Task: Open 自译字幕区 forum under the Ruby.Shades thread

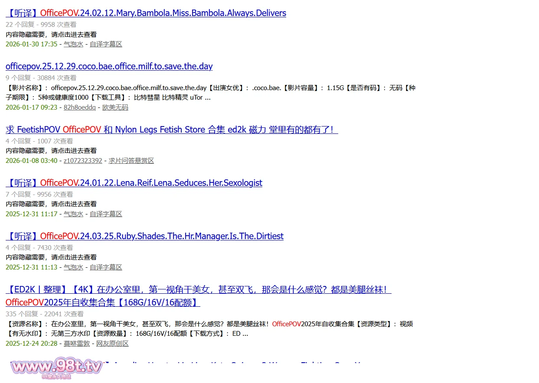Action: coord(106,267)
